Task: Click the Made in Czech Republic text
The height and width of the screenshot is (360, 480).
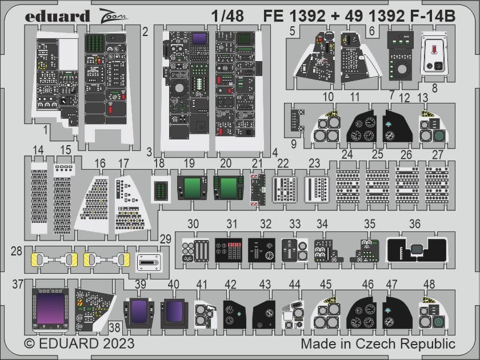Action: pos(378,343)
